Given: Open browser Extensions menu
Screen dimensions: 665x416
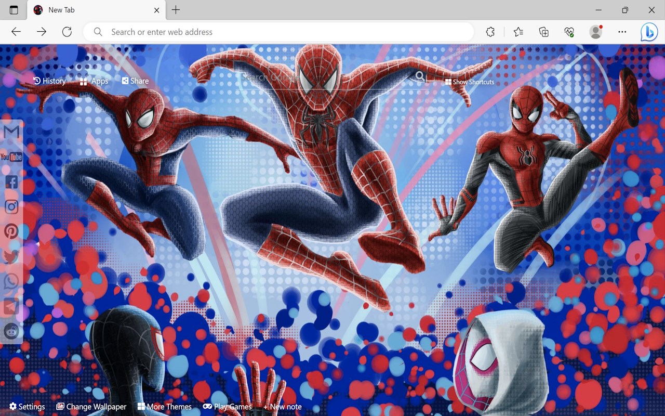Looking at the screenshot, I should [x=490, y=32].
